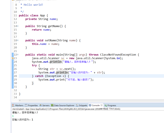
Task: Click the Markers tab icon
Action: pos(13,105)
